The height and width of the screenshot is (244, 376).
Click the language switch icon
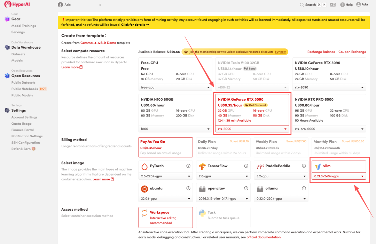coord(333,5)
